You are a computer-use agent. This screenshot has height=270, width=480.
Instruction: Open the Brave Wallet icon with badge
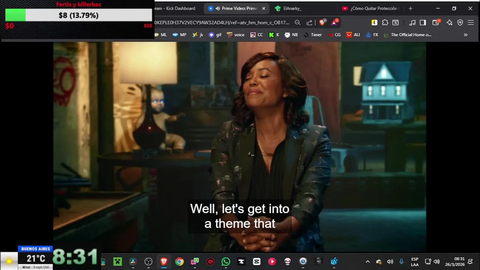(x=436, y=22)
